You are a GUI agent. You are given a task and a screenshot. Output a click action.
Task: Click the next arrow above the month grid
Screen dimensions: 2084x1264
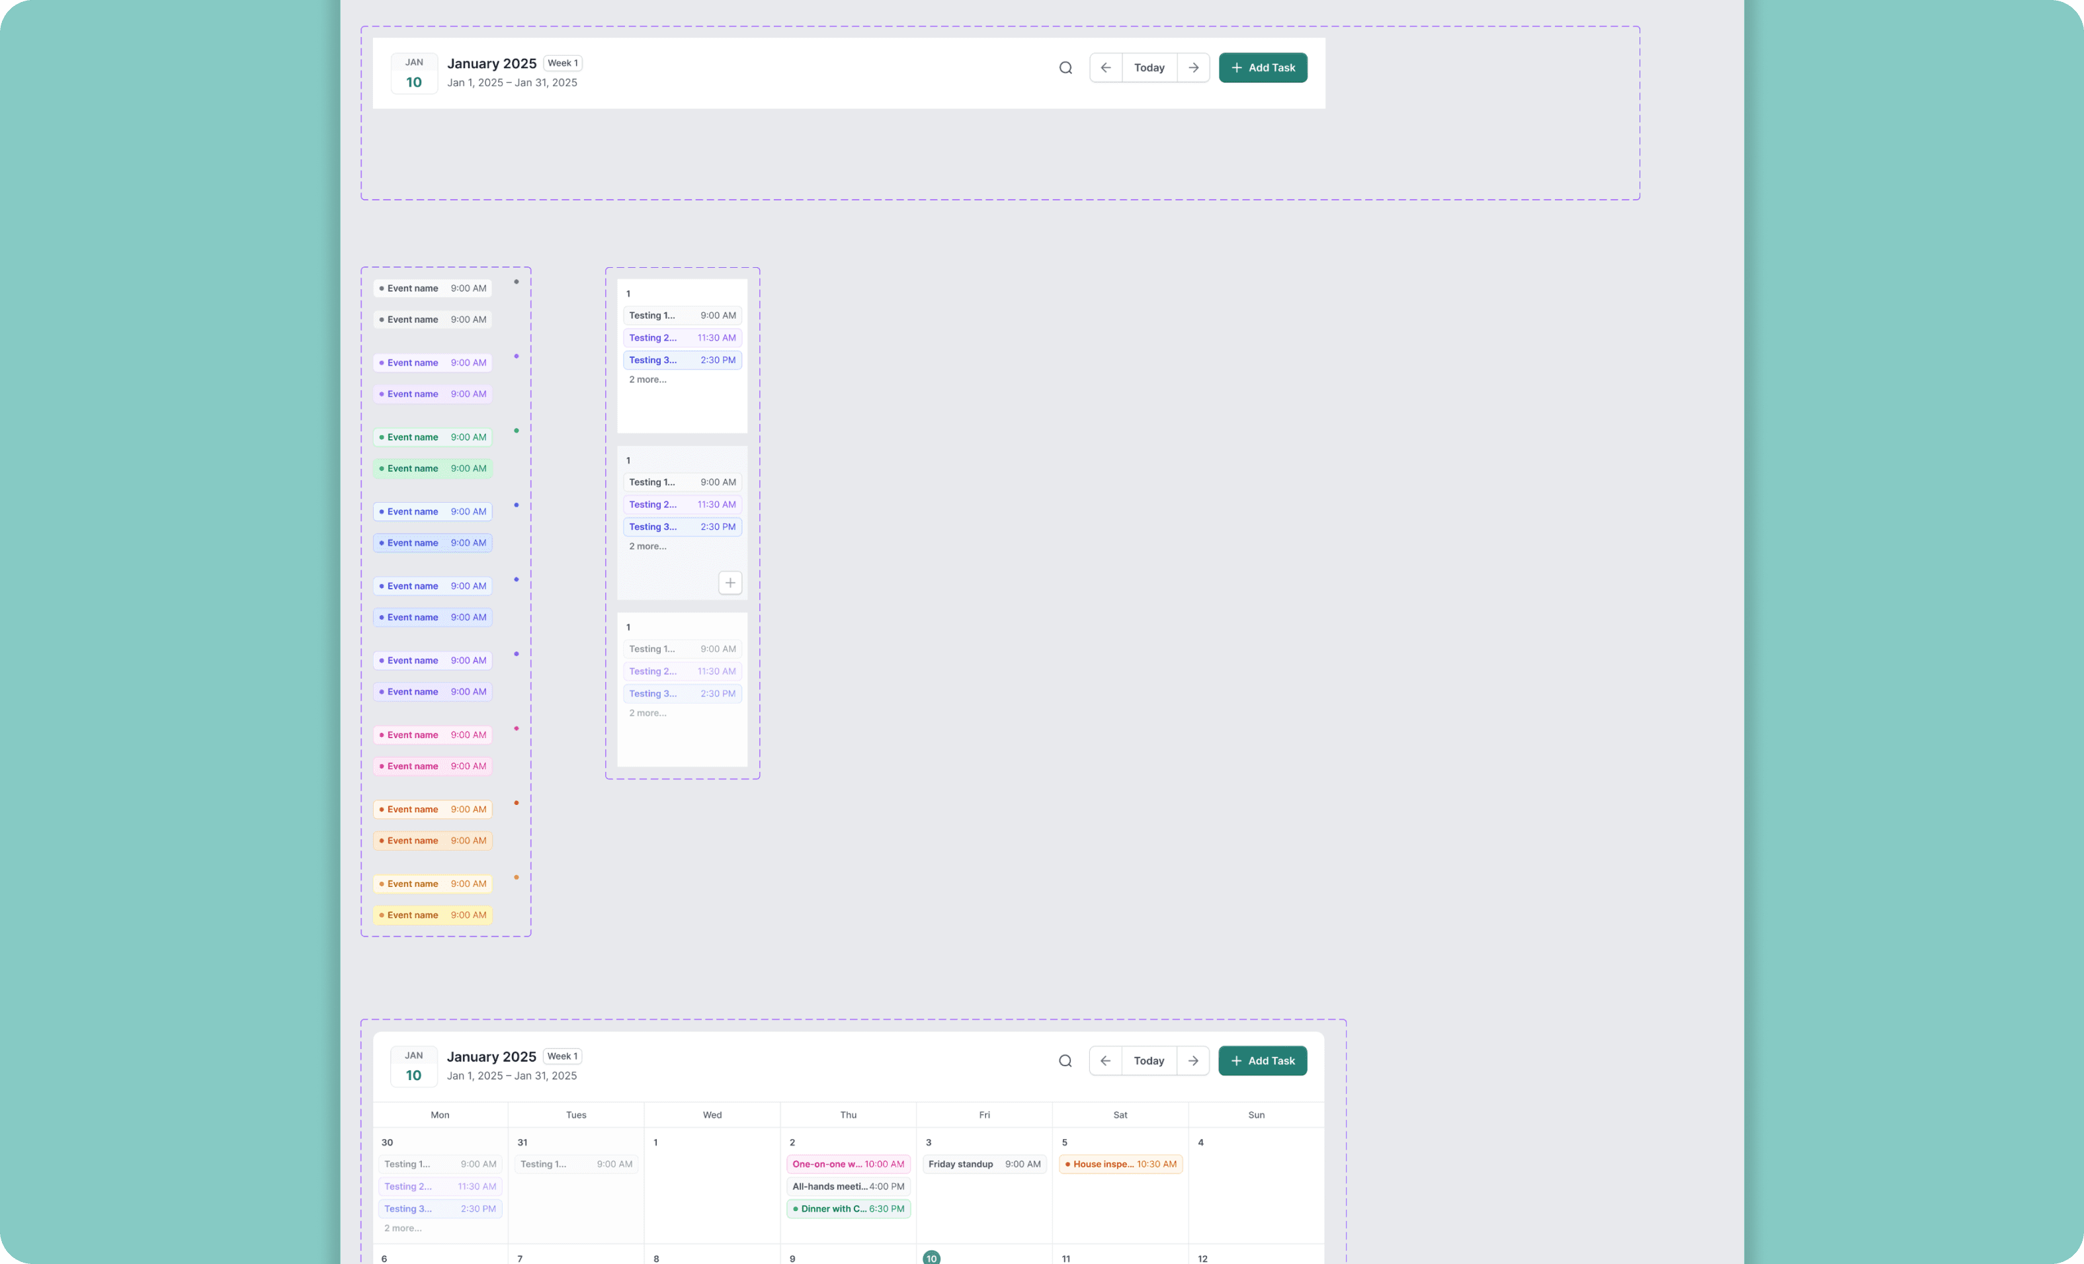coord(1192,1061)
